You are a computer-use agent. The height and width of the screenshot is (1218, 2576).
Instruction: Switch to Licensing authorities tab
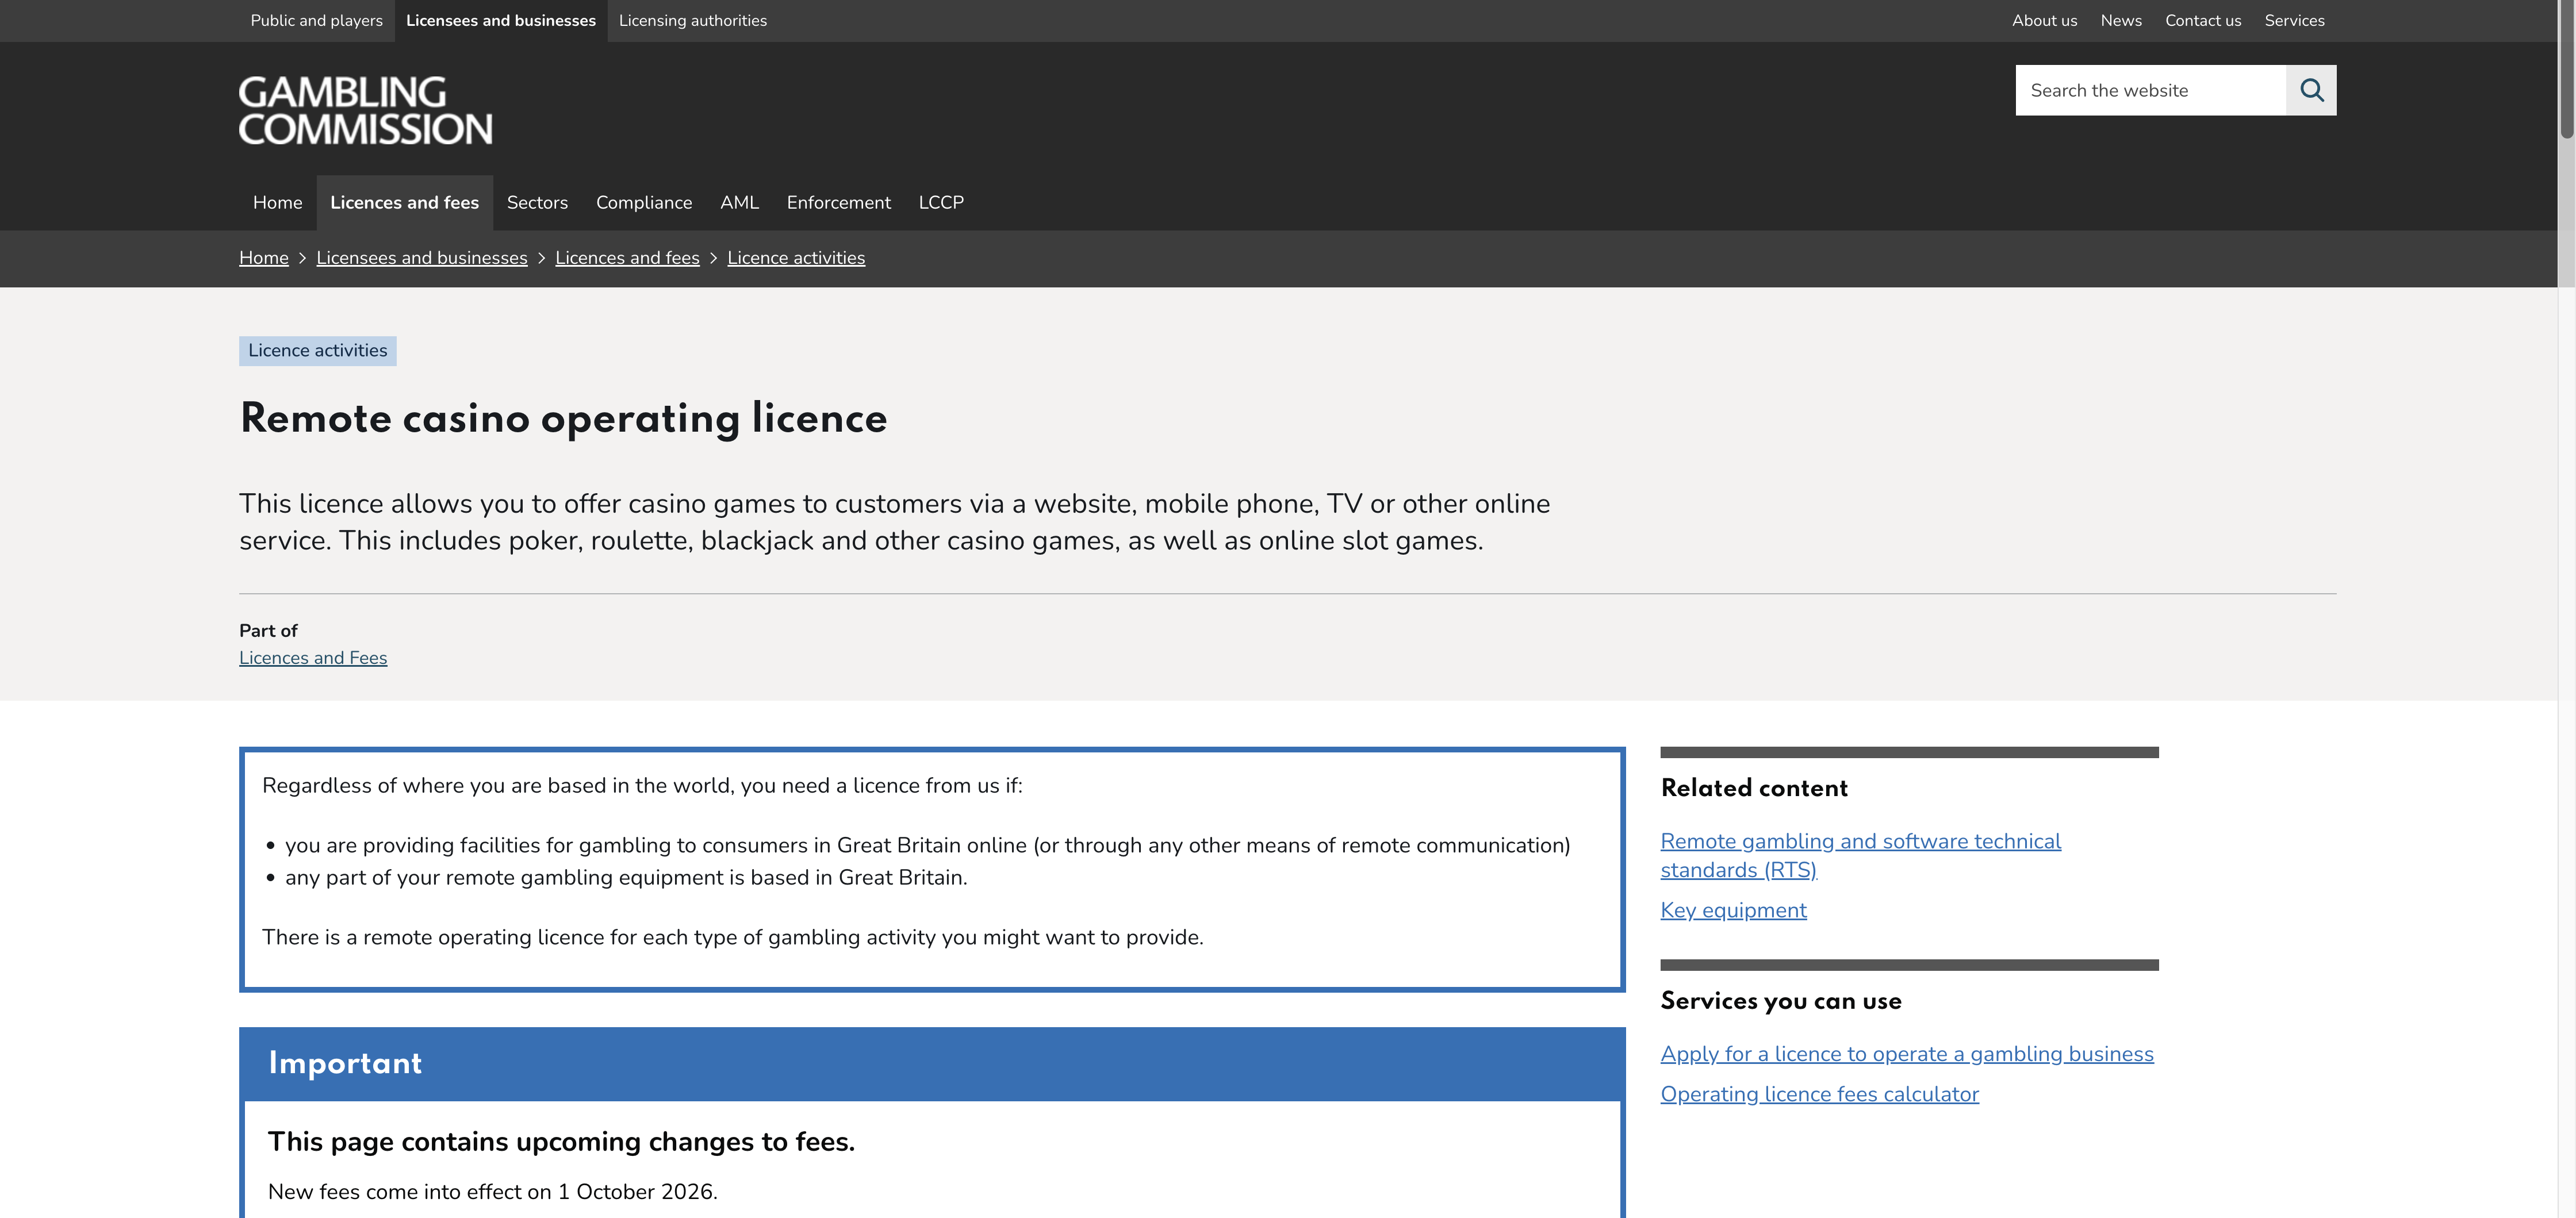pyautogui.click(x=692, y=20)
